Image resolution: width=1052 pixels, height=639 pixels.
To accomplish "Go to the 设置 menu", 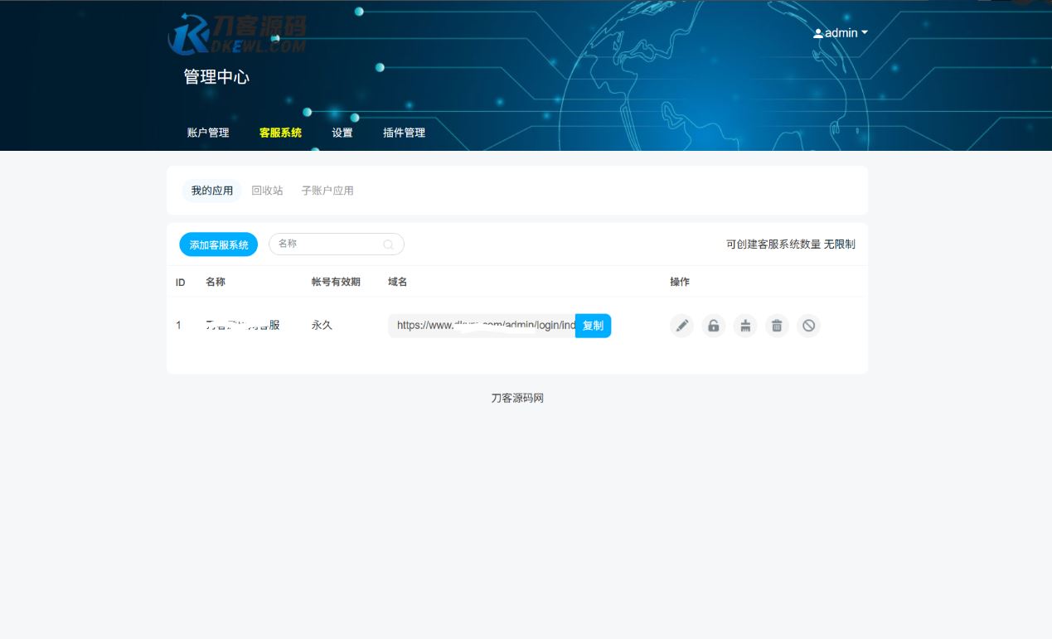I will click(x=342, y=133).
